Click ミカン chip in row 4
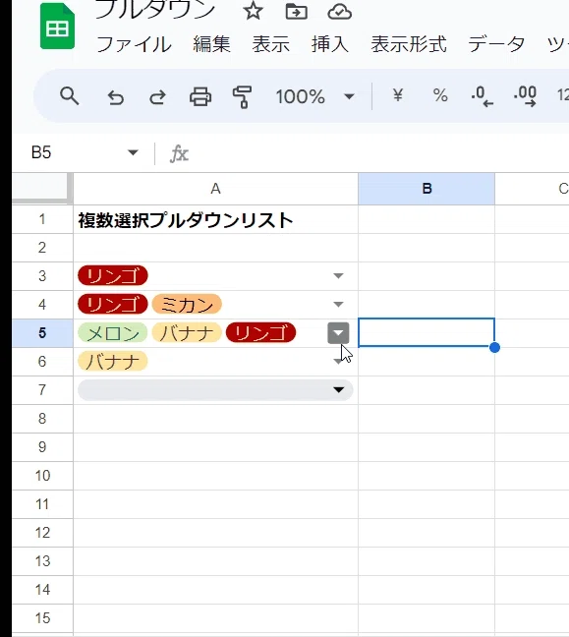 click(x=187, y=305)
